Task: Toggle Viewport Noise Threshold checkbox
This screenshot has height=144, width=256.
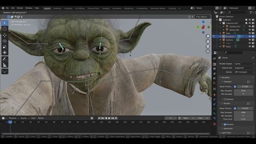Action: (235, 86)
